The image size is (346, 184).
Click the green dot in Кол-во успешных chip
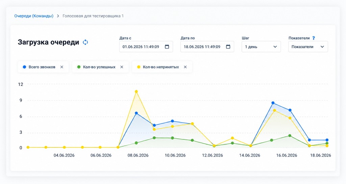pos(79,67)
